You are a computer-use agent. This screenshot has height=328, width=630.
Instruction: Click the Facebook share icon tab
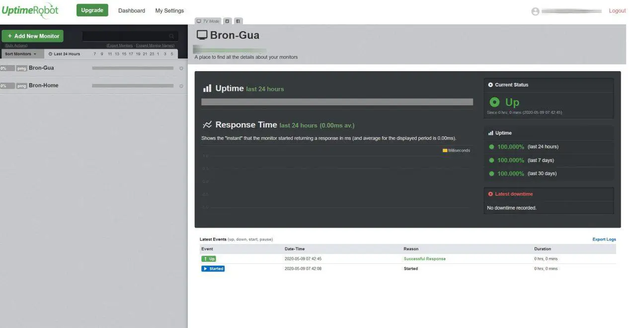point(238,21)
